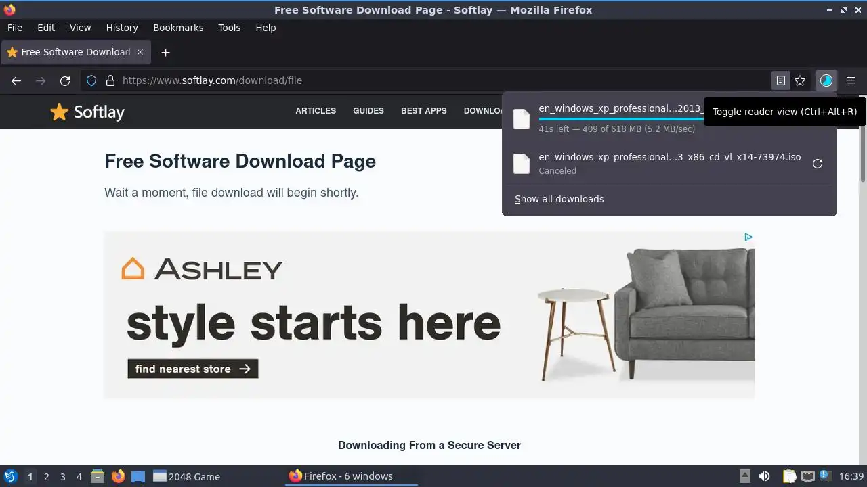Open GUIDES in the Softlay navigation

pos(368,111)
